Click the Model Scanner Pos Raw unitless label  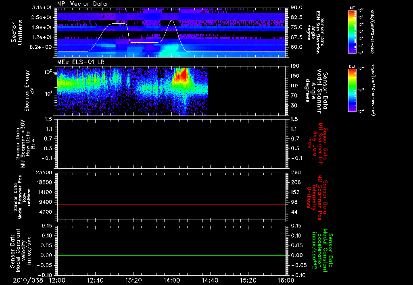(x=22, y=197)
